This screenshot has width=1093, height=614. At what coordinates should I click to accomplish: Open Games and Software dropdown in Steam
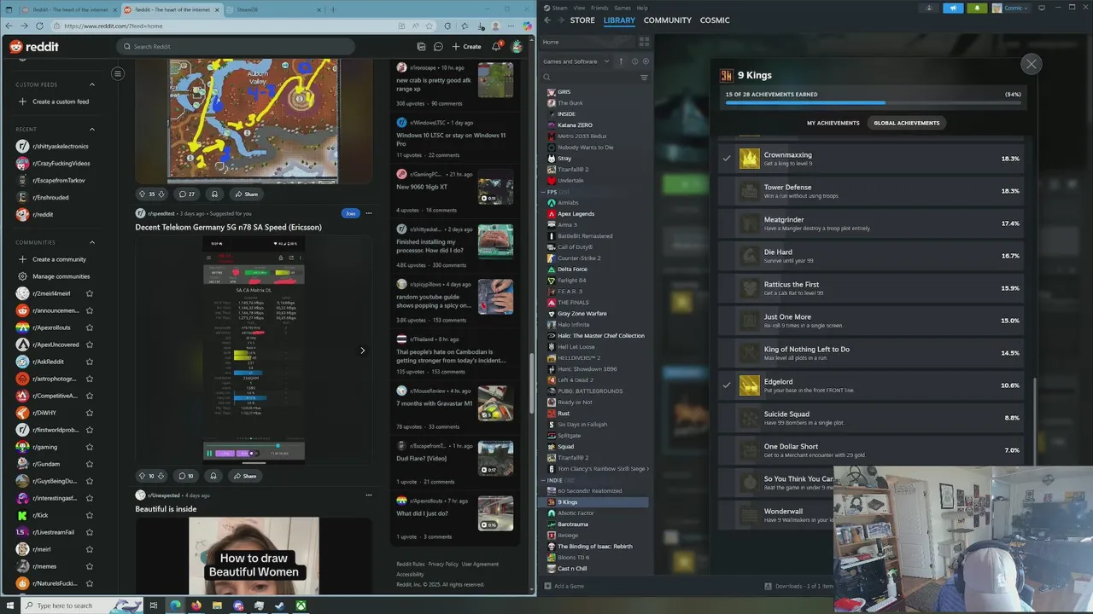(576, 61)
